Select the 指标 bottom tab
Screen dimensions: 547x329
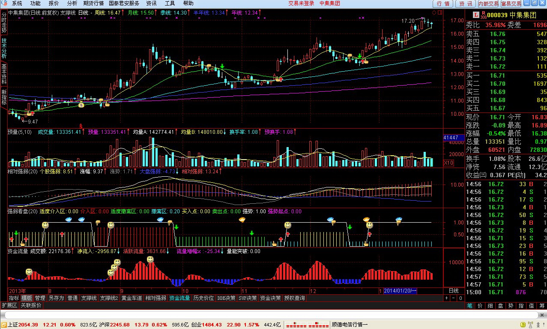(x=14, y=298)
